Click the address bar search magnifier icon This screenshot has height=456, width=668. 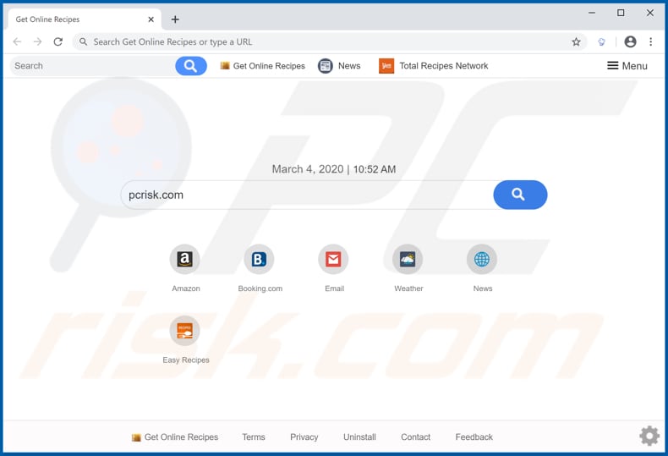pyautogui.click(x=84, y=41)
